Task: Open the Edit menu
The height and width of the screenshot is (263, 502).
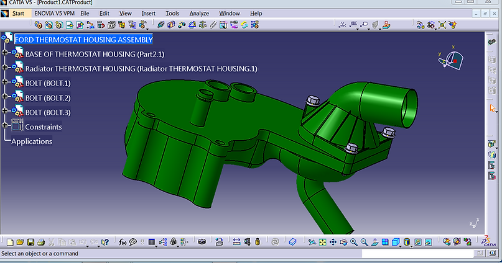Action: [105, 14]
